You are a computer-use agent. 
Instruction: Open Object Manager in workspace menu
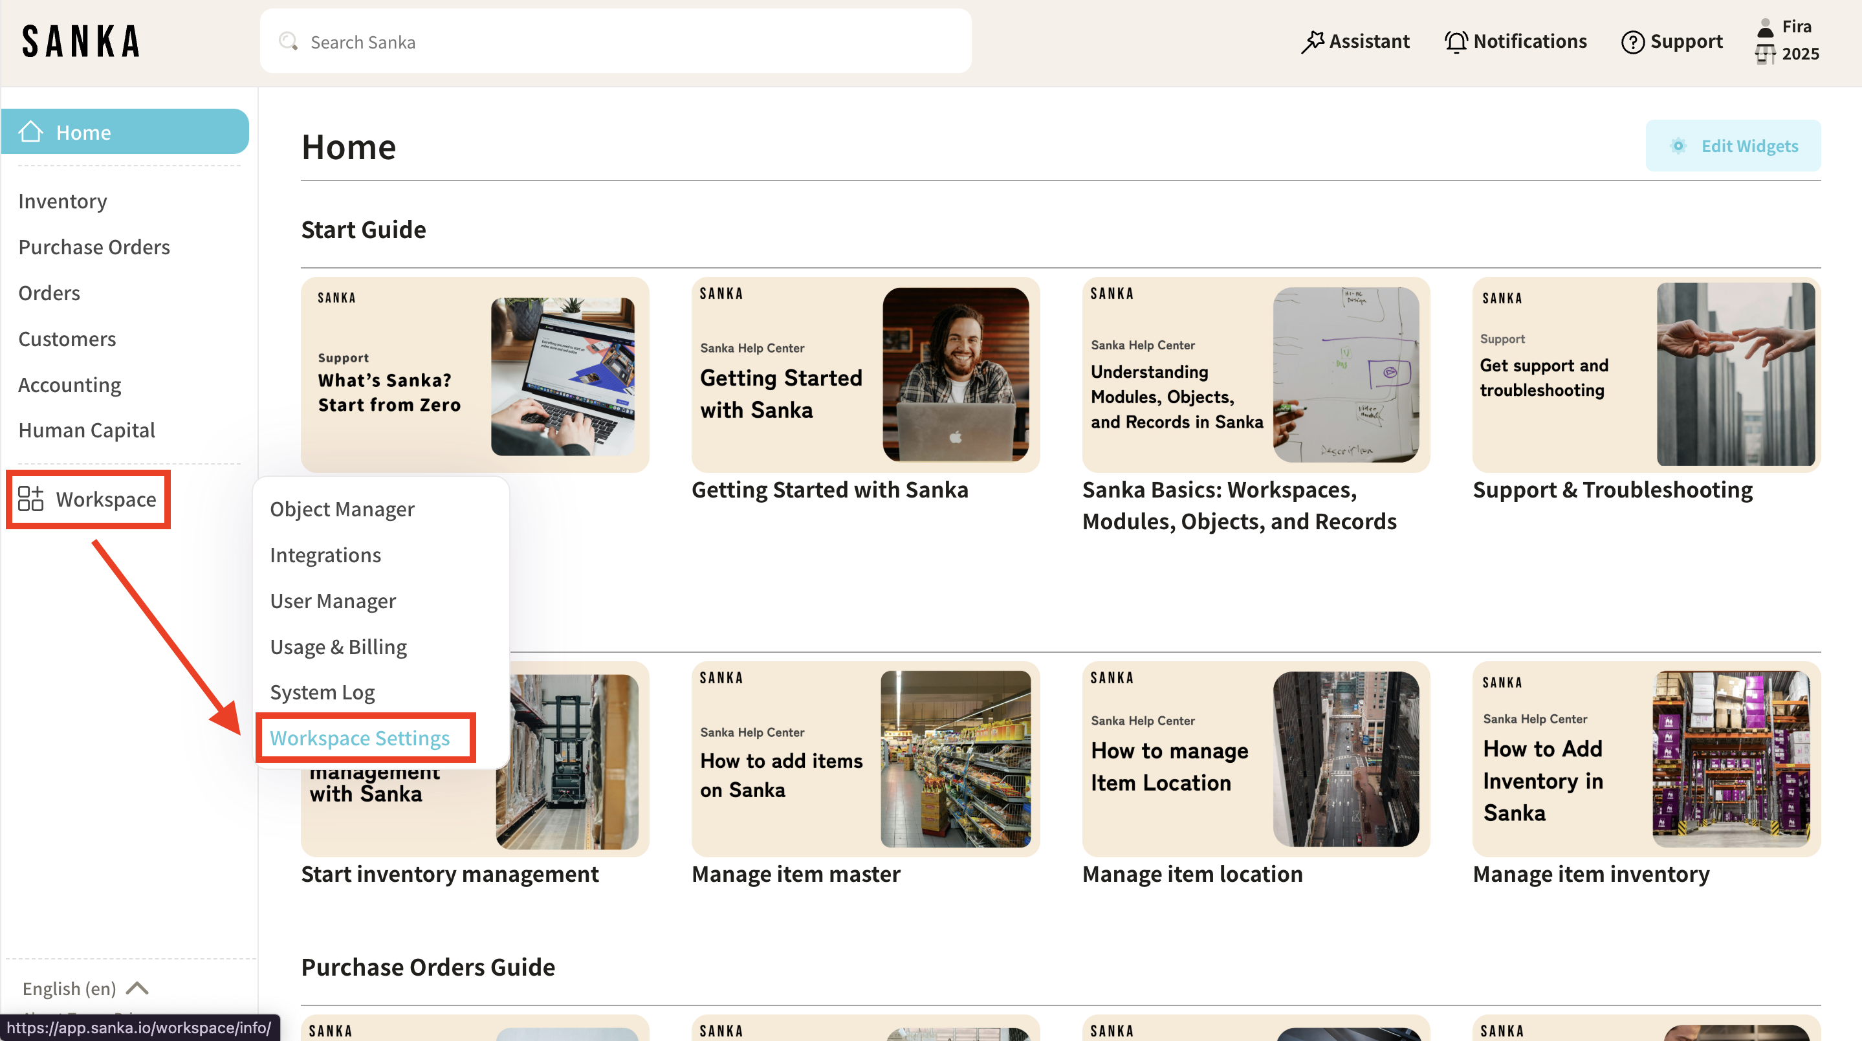point(342,509)
